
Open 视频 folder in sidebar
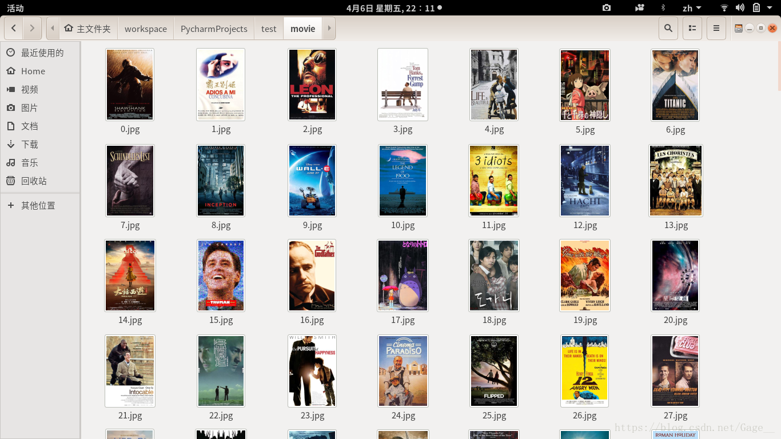click(40, 89)
